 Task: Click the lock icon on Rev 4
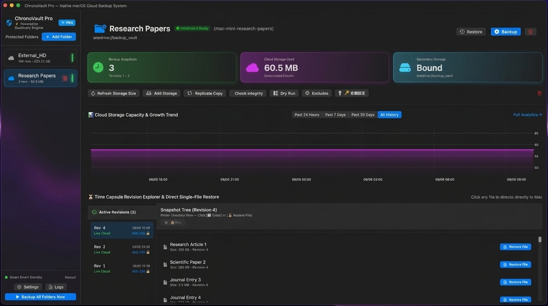148,233
